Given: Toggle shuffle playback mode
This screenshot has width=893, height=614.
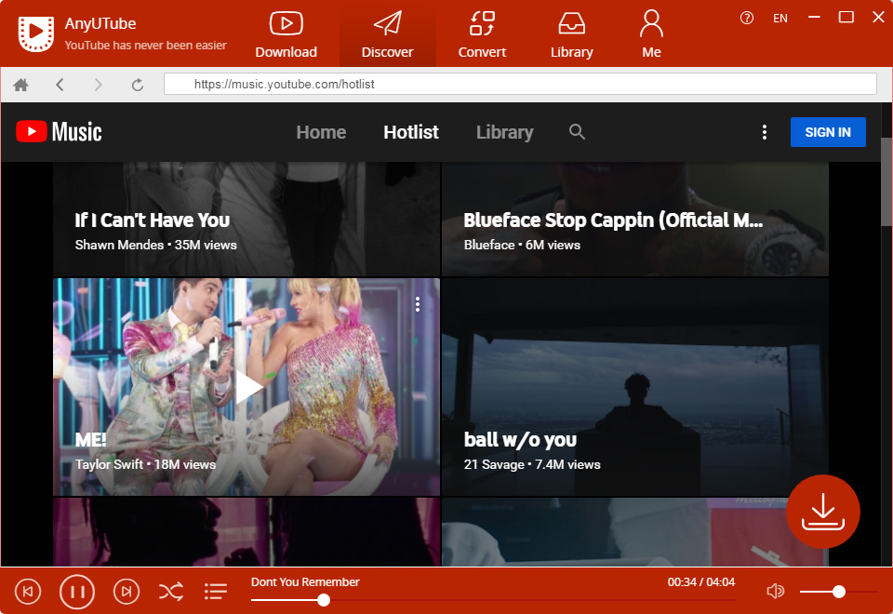Looking at the screenshot, I should [x=171, y=592].
